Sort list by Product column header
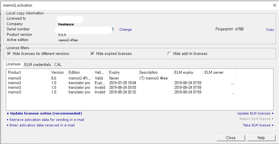This screenshot has height=144, width=279. (x=14, y=73)
